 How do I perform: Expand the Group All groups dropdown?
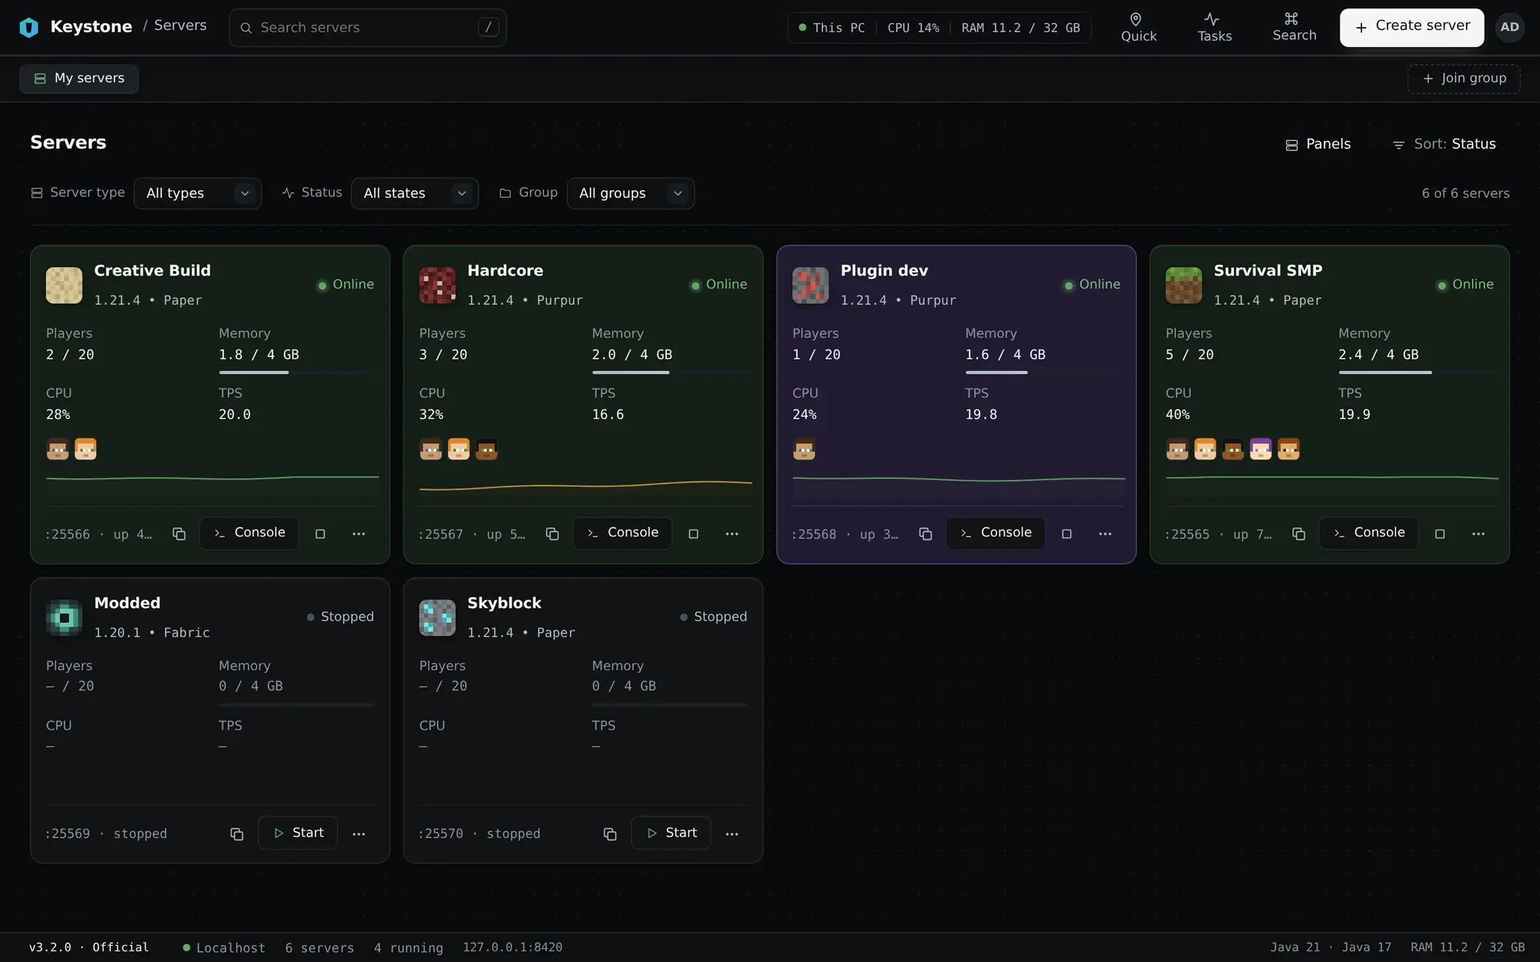pyautogui.click(x=631, y=193)
